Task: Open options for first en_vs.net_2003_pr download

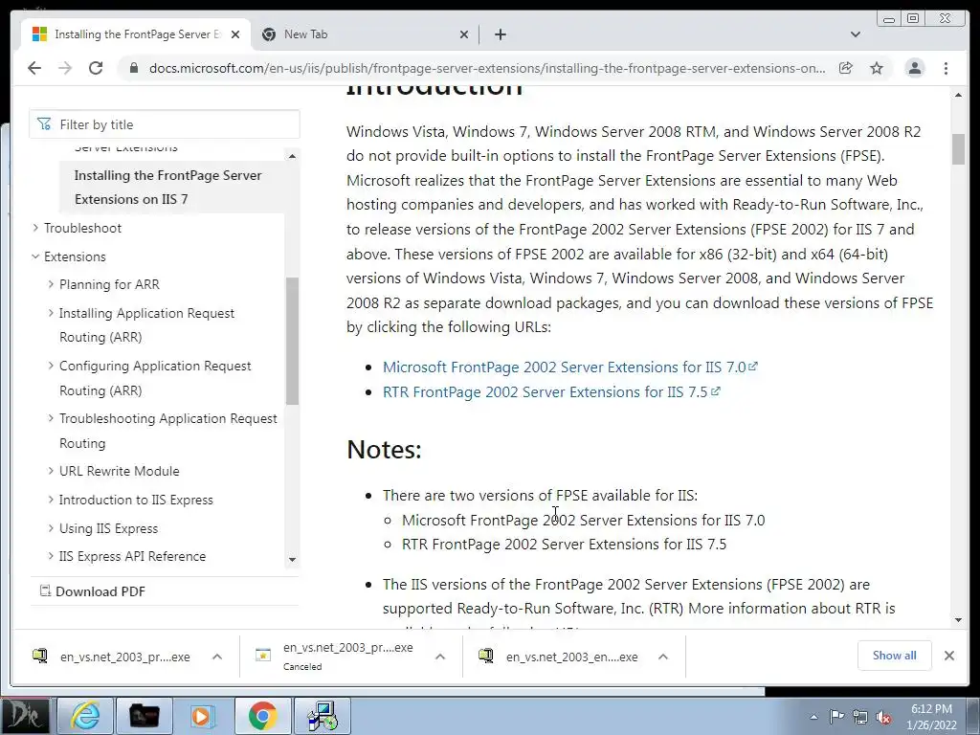Action: 217,657
